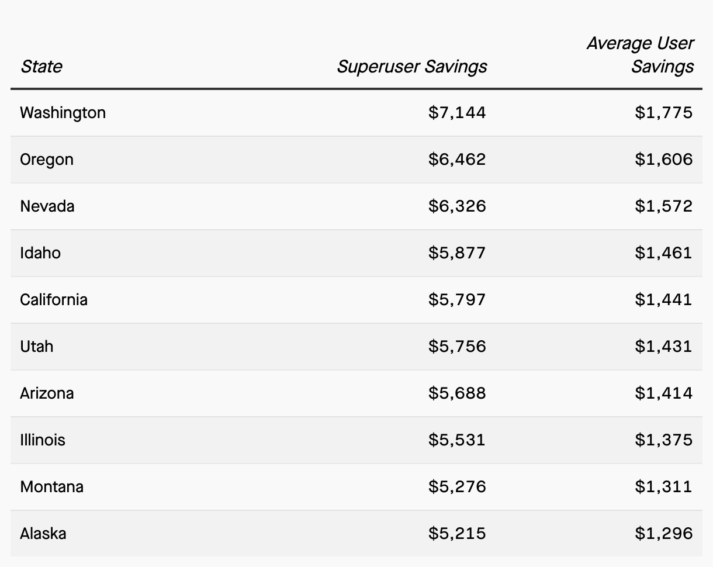Click the State column header
The height and width of the screenshot is (567, 713).
click(41, 67)
